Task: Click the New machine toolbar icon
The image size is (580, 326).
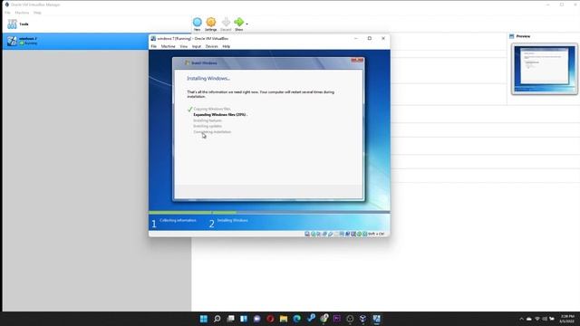Action: click(x=198, y=22)
